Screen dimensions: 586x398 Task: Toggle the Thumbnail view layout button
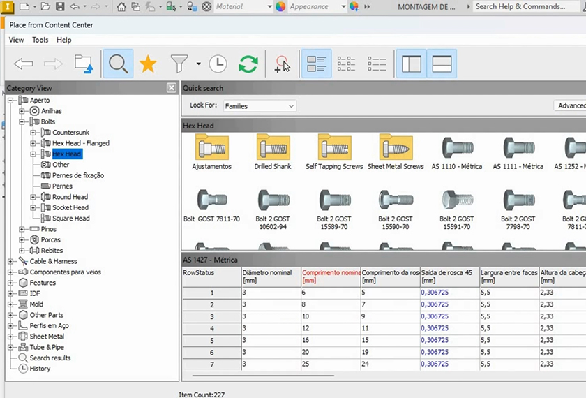[316, 64]
